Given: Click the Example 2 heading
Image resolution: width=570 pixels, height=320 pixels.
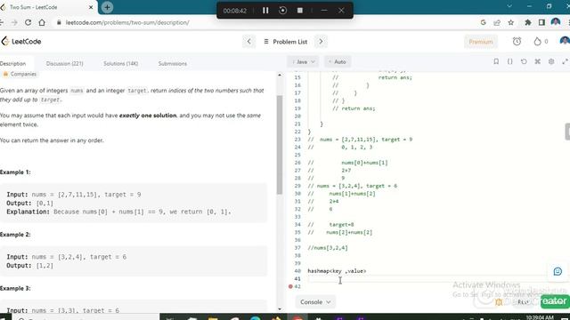Looking at the screenshot, I should pos(15,235).
